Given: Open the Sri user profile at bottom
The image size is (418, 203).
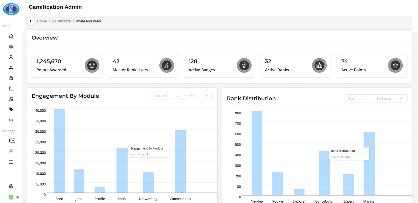Looking at the screenshot, I should pyautogui.click(x=15, y=197).
